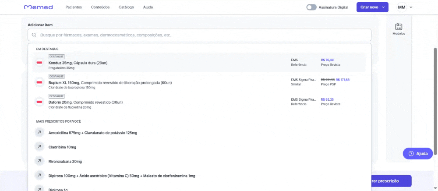The height and width of the screenshot is (191, 438).
Task: Click the DESTAQUE badge above Daforin
Action: tap(57, 96)
